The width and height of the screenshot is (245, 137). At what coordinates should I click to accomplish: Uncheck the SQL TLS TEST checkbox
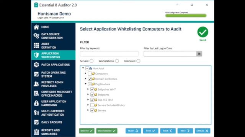92,100
